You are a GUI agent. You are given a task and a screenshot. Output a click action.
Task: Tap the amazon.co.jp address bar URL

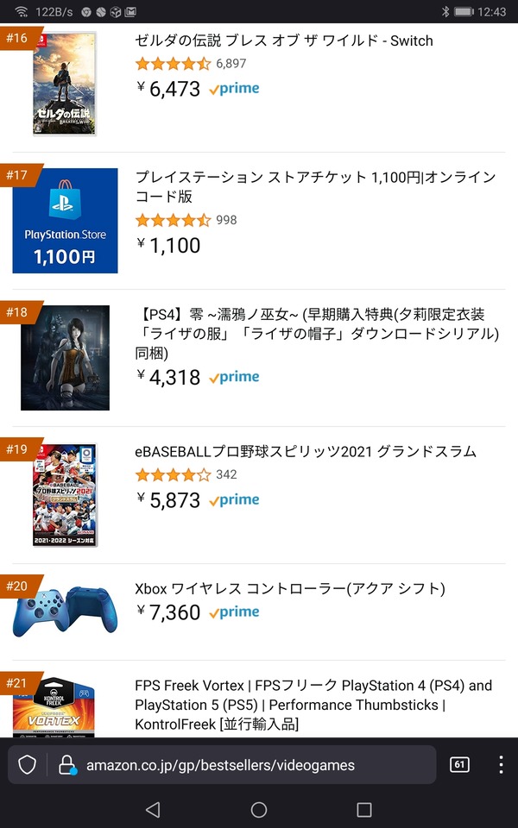click(220, 765)
